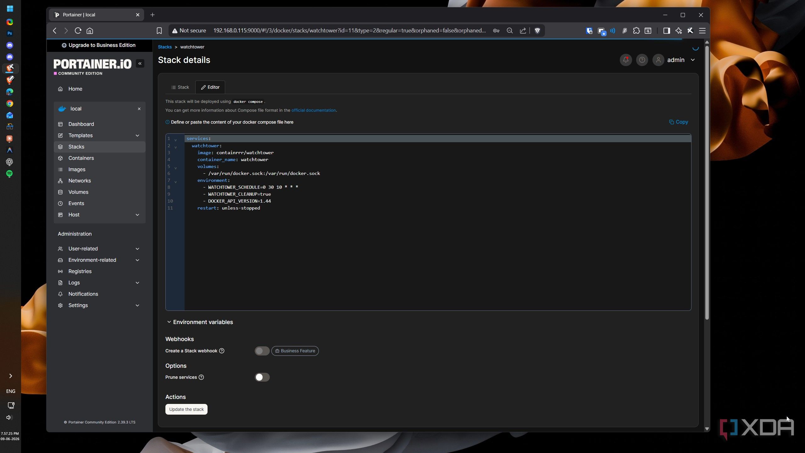Click the browser address bar URL
The image size is (805, 453).
[349, 31]
